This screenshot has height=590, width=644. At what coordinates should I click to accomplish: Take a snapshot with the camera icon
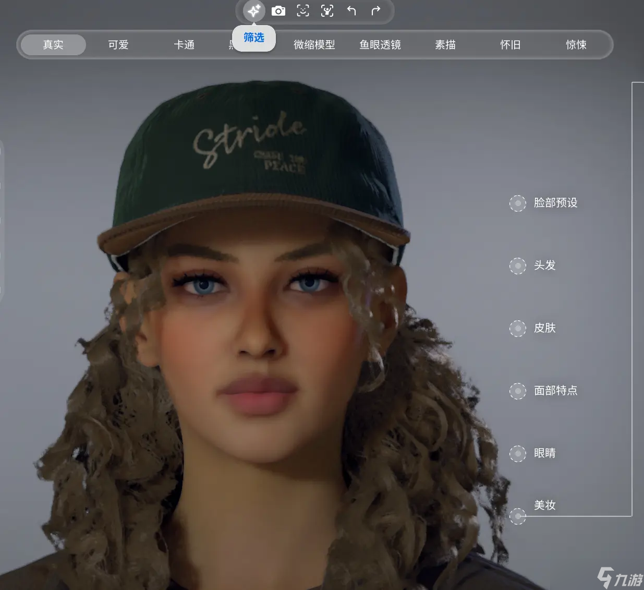278,11
